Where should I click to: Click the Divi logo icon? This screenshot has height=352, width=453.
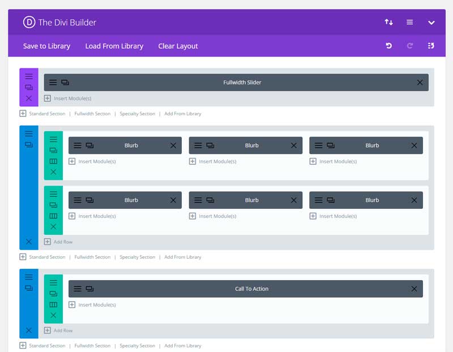[x=29, y=22]
